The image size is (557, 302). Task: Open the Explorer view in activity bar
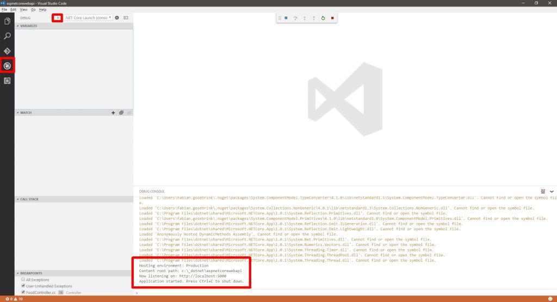pos(7,21)
